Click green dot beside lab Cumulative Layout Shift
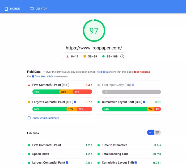186x167 pixels. 99,163
